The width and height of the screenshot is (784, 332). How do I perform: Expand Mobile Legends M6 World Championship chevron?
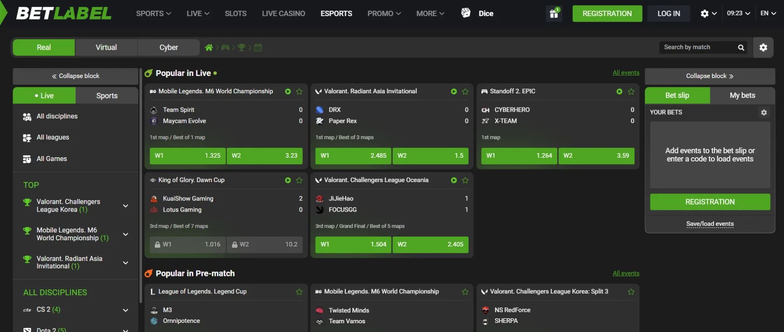tap(125, 234)
